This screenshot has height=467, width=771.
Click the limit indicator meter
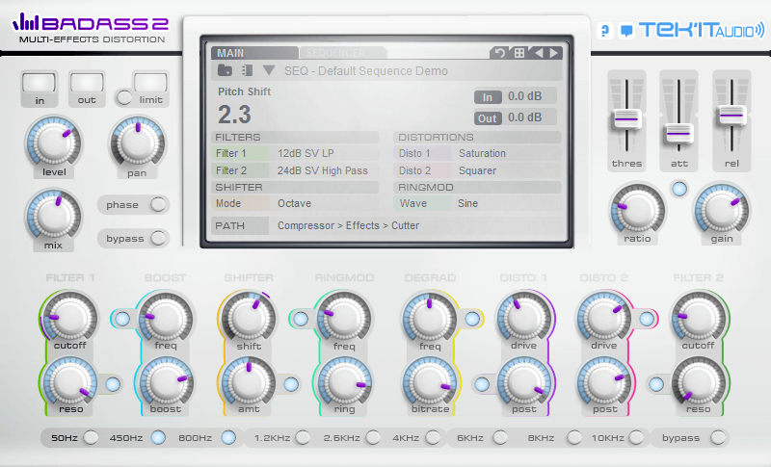coord(150,83)
